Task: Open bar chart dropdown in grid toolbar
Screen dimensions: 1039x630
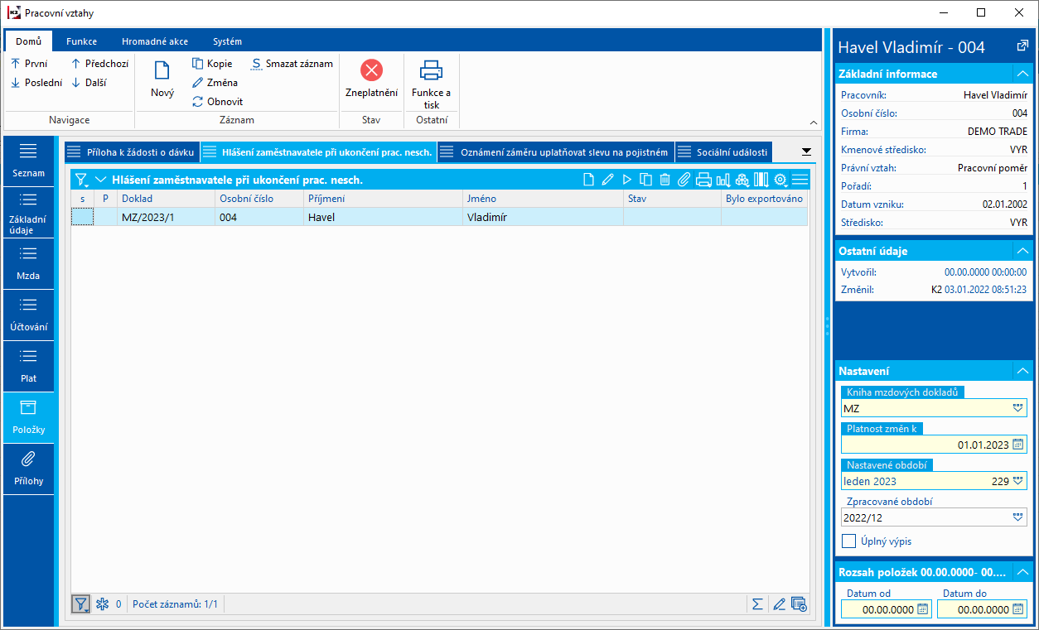Action: point(722,180)
